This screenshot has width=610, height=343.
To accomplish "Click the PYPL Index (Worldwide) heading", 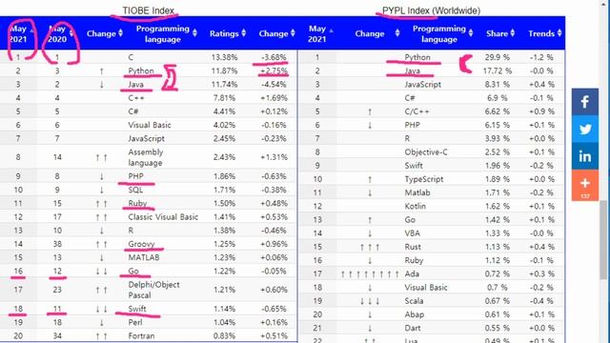I will tap(431, 10).
